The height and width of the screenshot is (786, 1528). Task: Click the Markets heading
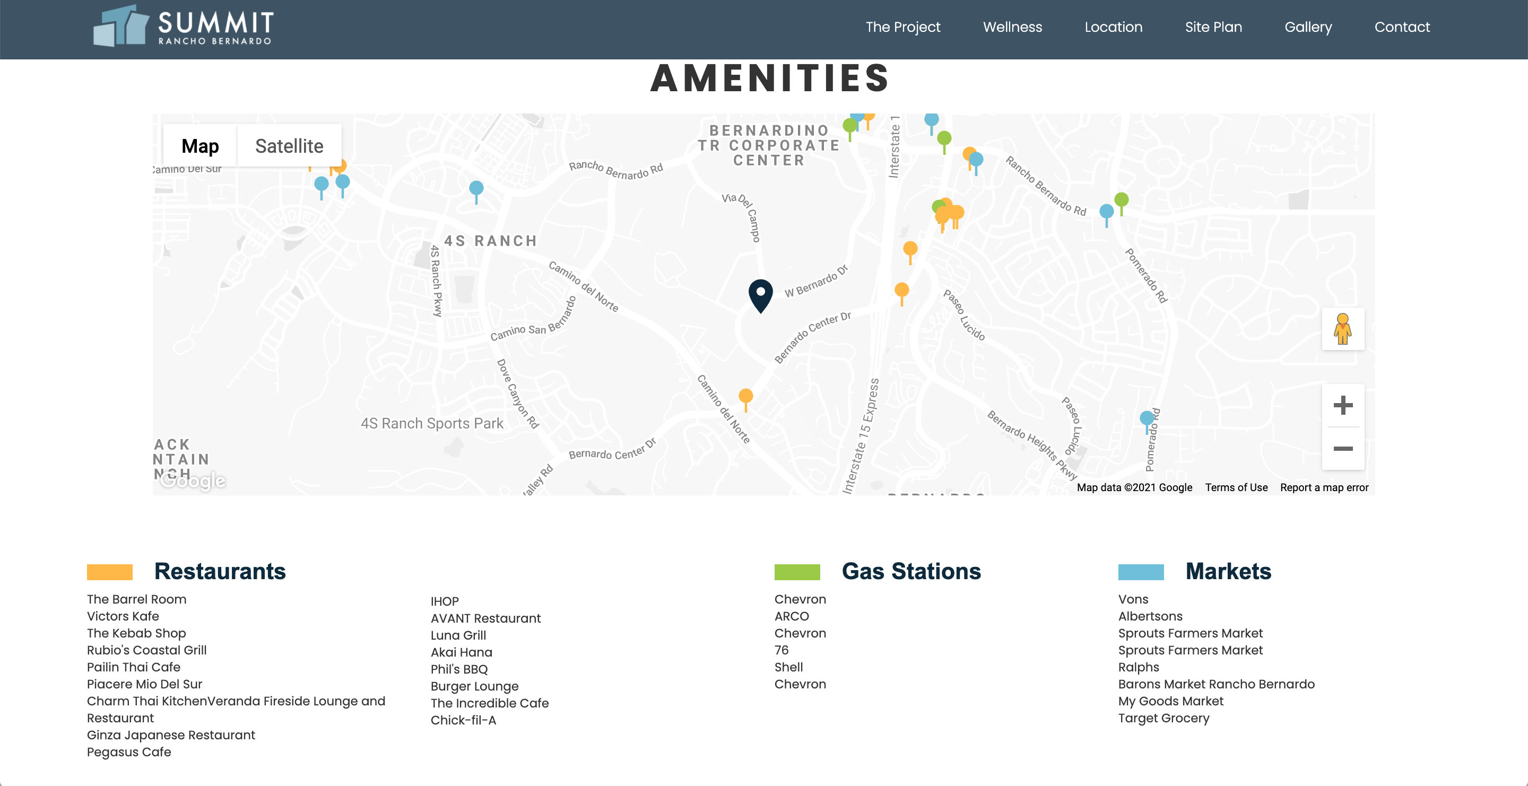click(1228, 571)
